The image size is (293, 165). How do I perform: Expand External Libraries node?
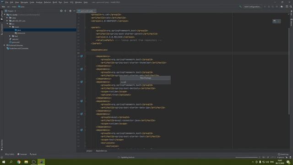pos(5,45)
